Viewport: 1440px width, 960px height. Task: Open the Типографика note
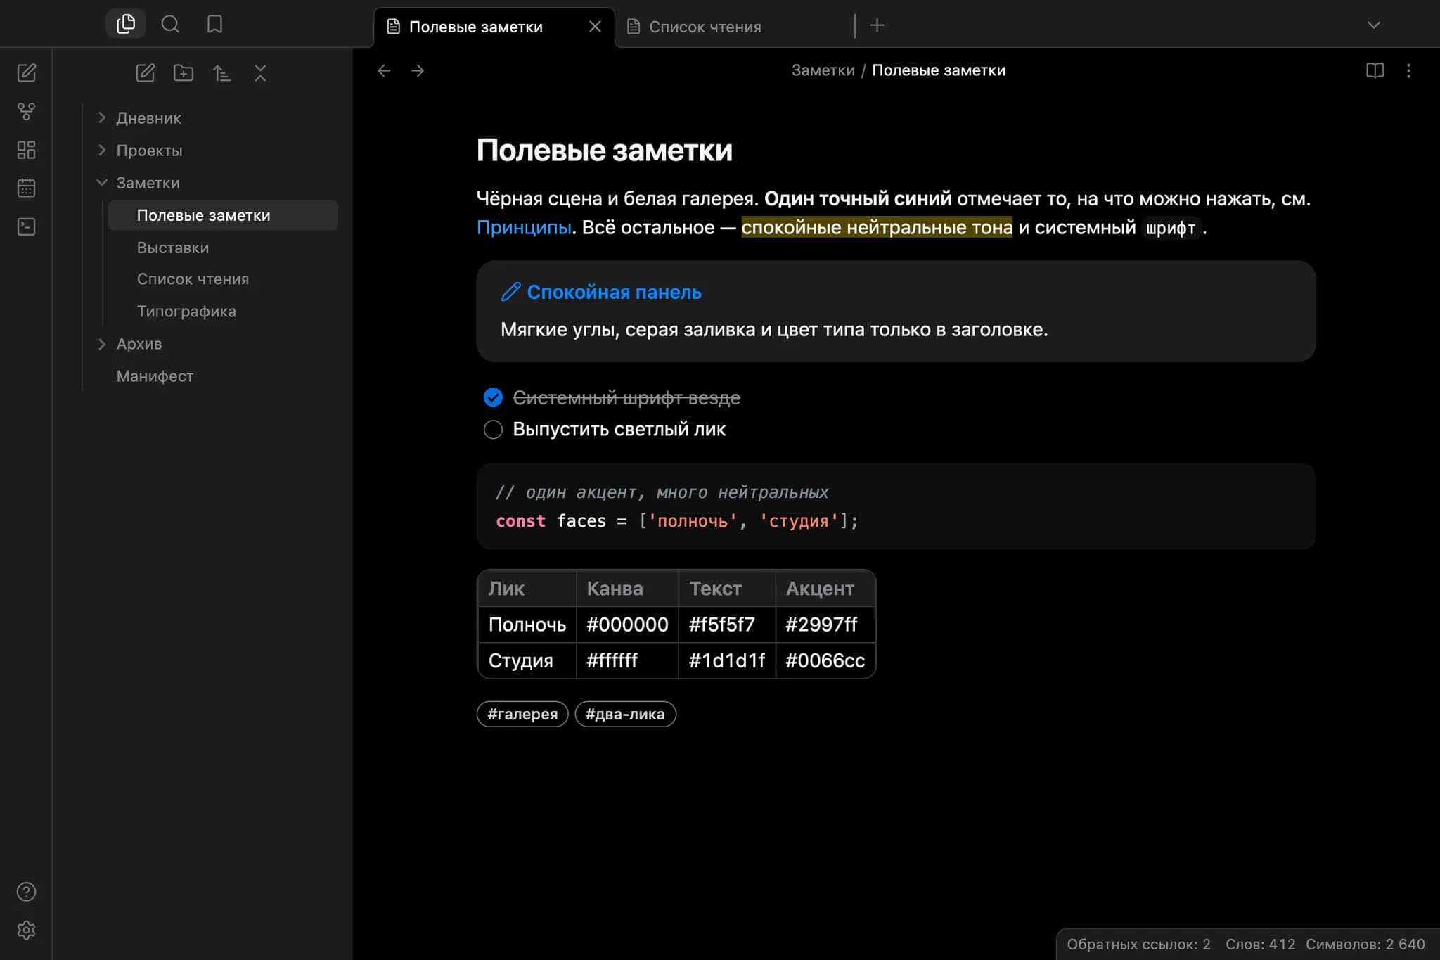[x=186, y=312]
